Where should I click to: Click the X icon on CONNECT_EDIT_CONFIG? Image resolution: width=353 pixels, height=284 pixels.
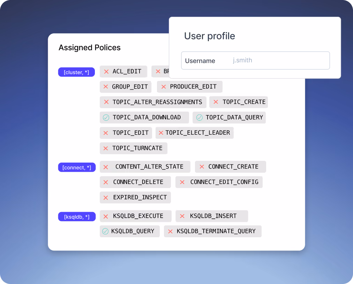[182, 182]
